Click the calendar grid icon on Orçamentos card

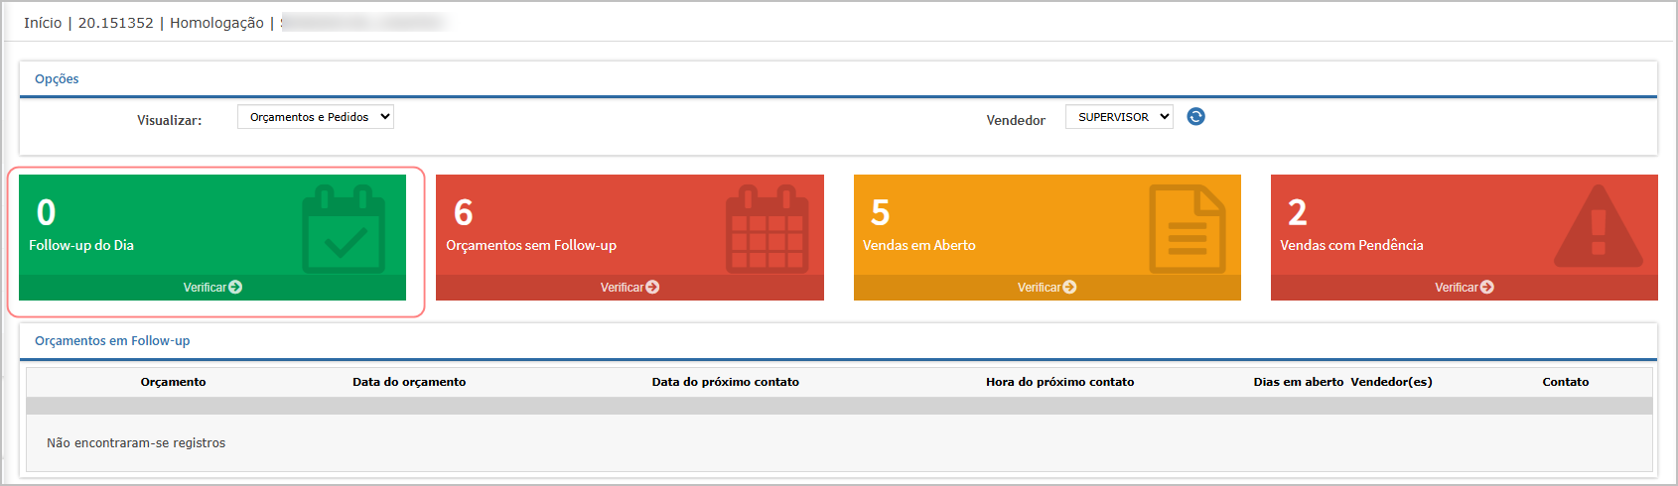(x=767, y=229)
